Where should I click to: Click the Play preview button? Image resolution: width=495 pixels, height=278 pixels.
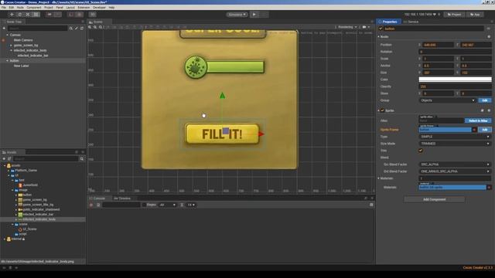pos(254,15)
